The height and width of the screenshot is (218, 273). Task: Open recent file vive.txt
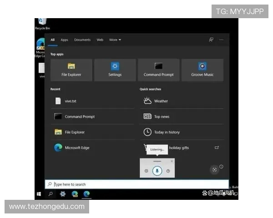click(x=93, y=101)
